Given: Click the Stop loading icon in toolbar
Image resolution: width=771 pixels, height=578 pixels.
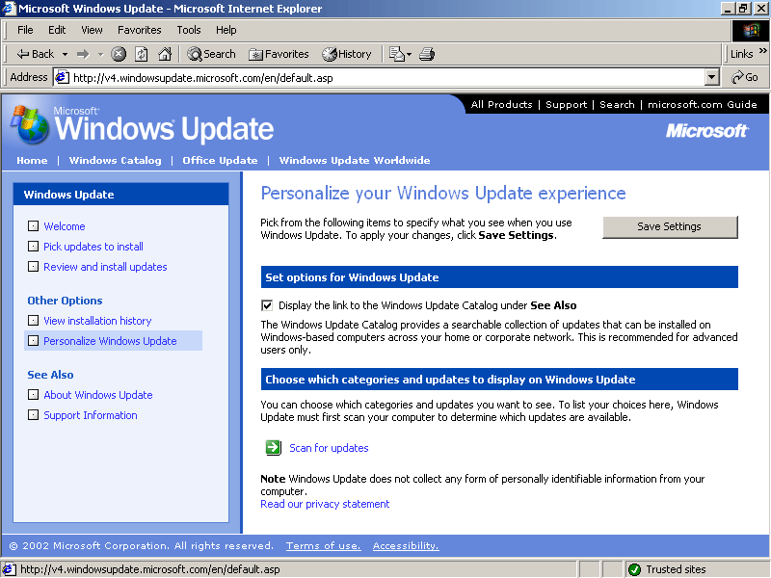Looking at the screenshot, I should point(119,54).
